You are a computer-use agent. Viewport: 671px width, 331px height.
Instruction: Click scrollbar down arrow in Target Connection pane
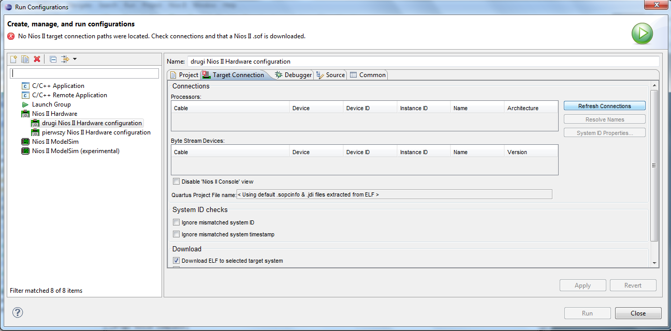[x=654, y=263]
